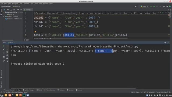Open Search Everywhere magnifier icon
This screenshot has width=172, height=97.
(164, 6)
